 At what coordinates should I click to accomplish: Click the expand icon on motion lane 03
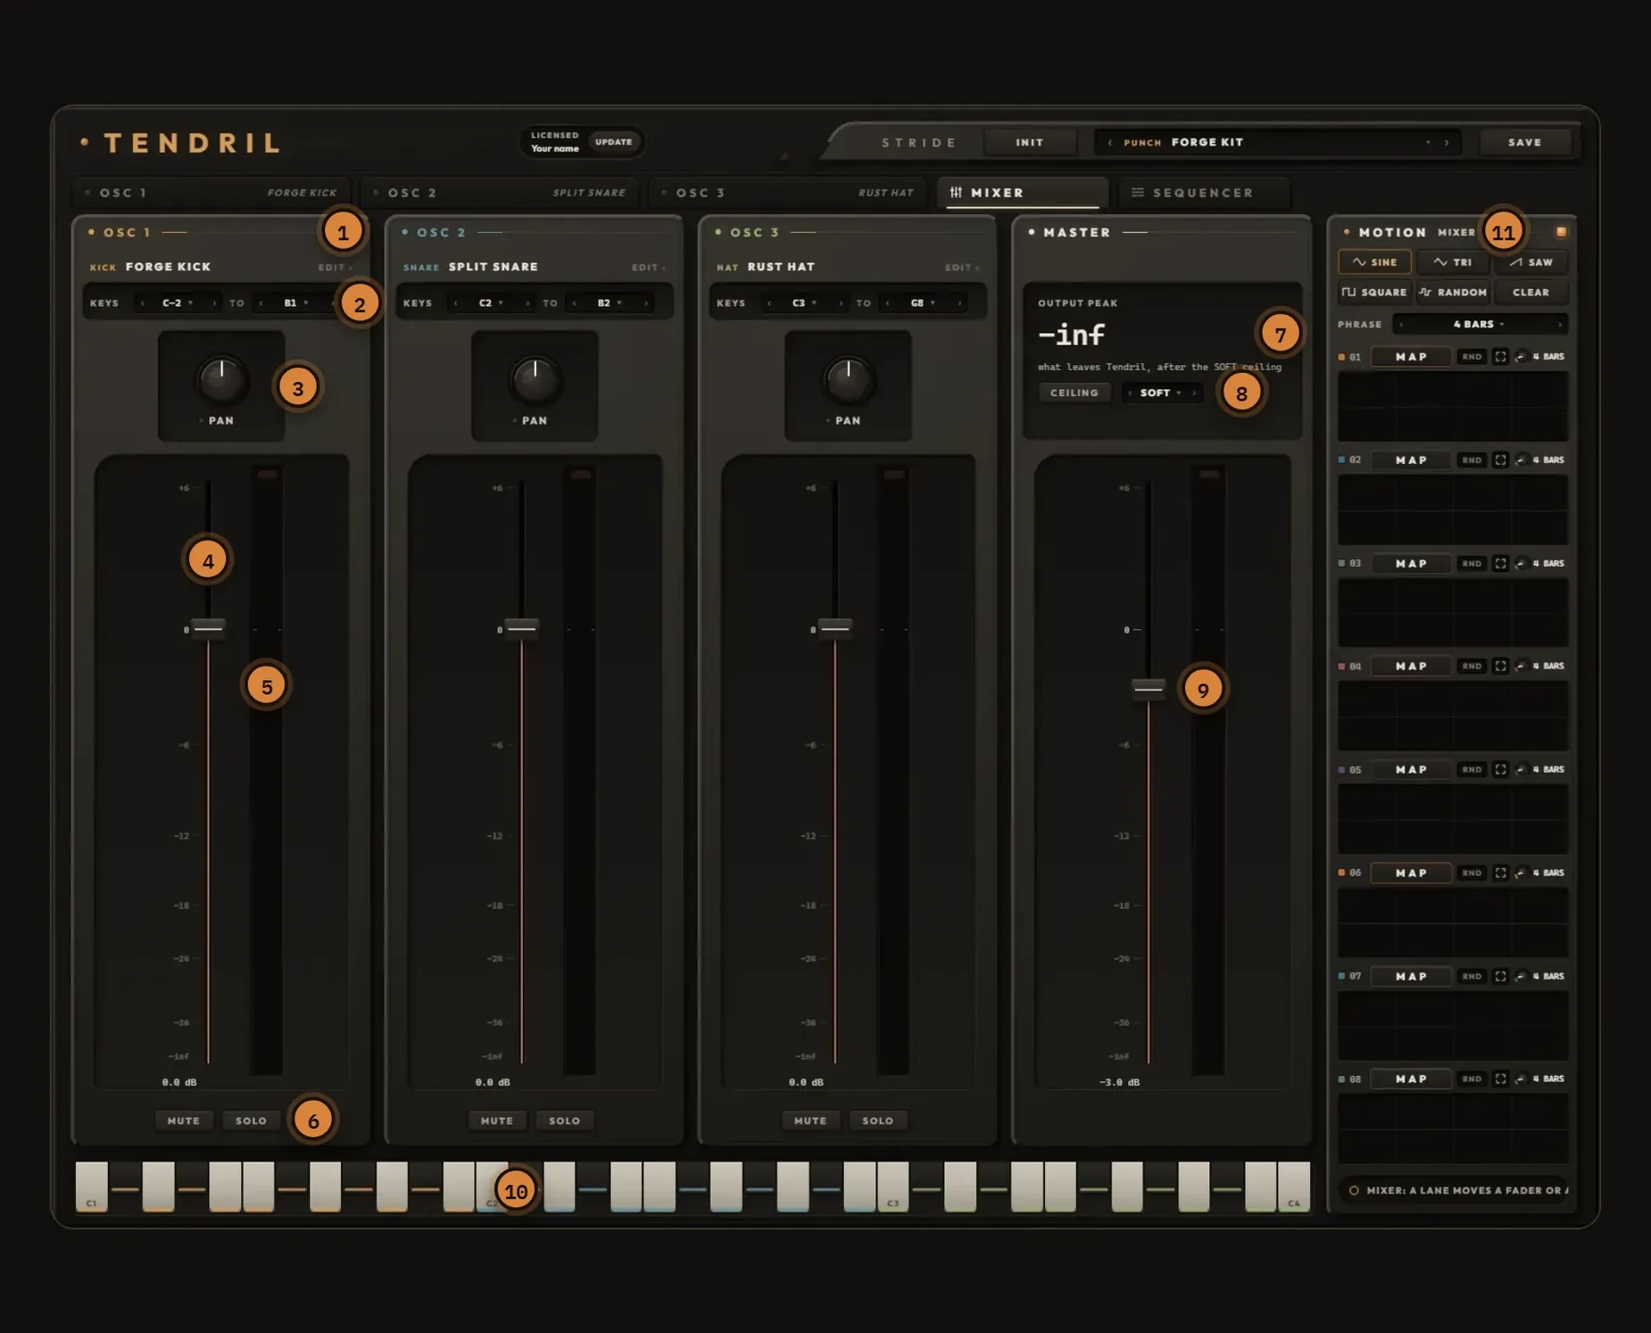1500,564
